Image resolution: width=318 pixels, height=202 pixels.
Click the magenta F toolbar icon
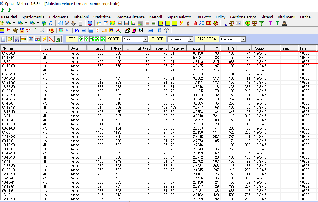[x=271, y=23]
